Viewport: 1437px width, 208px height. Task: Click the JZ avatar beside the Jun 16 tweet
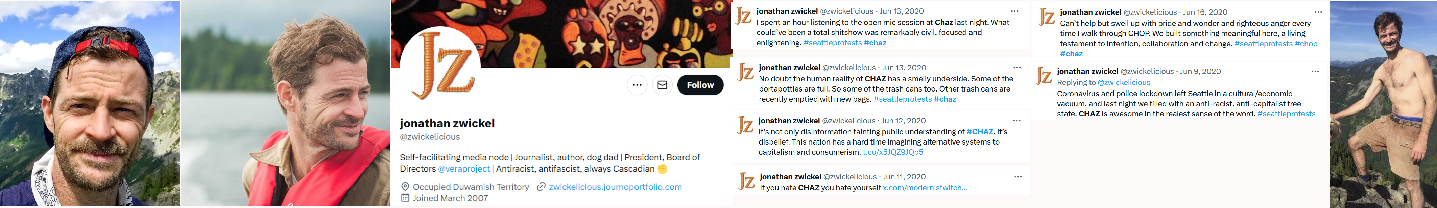click(x=1047, y=17)
